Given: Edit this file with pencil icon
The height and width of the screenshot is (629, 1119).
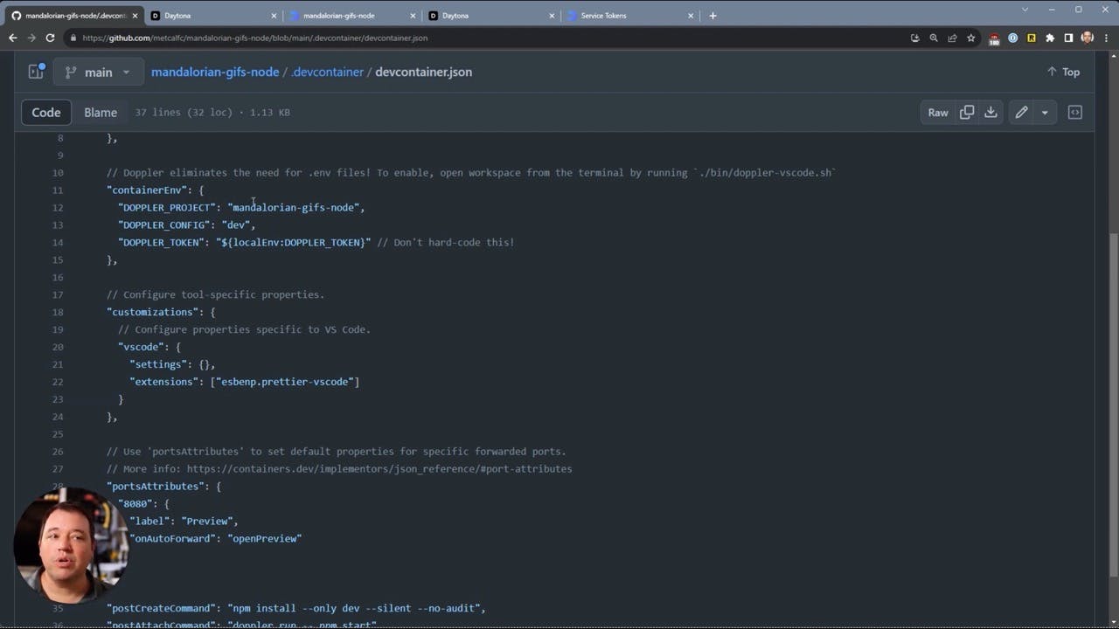Looking at the screenshot, I should tap(1021, 112).
